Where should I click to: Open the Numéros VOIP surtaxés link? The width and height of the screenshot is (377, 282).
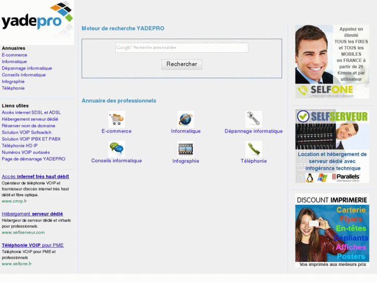point(26,153)
